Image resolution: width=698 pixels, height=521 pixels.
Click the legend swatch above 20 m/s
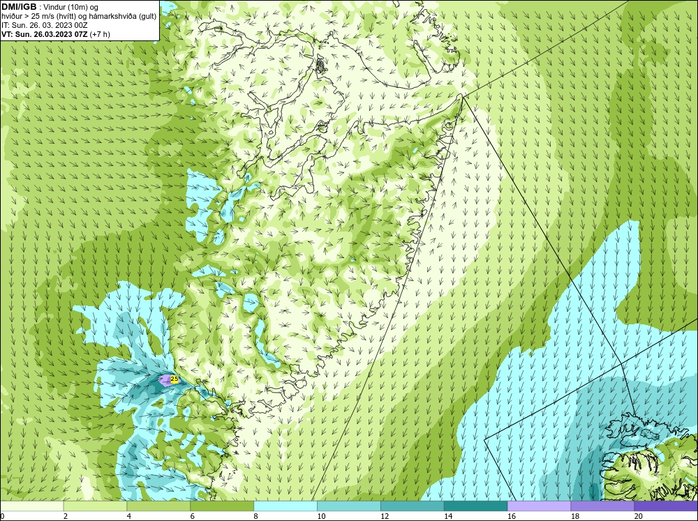tap(666, 506)
